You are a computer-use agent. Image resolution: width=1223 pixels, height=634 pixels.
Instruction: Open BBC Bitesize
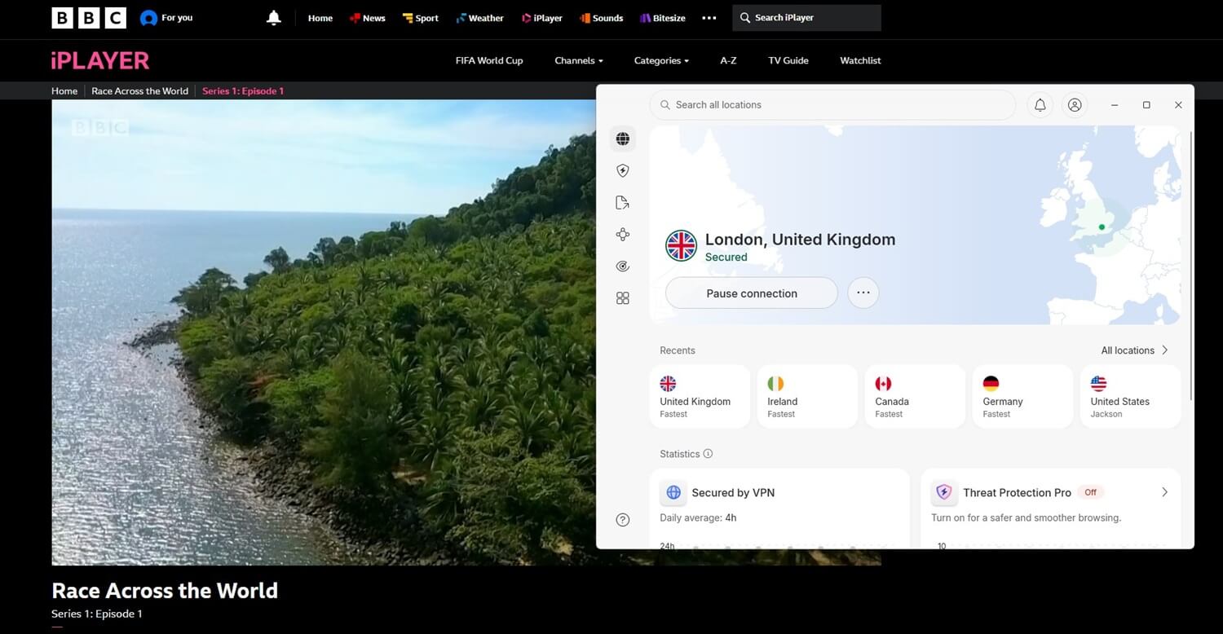(663, 18)
